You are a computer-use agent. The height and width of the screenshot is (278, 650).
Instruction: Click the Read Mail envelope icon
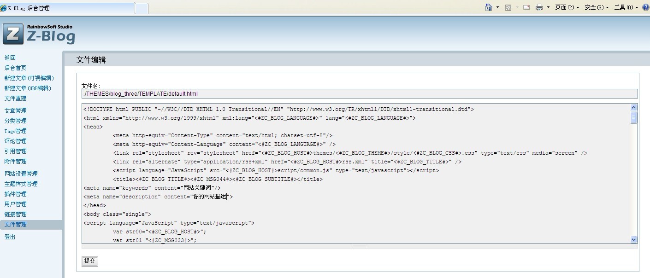526,7
